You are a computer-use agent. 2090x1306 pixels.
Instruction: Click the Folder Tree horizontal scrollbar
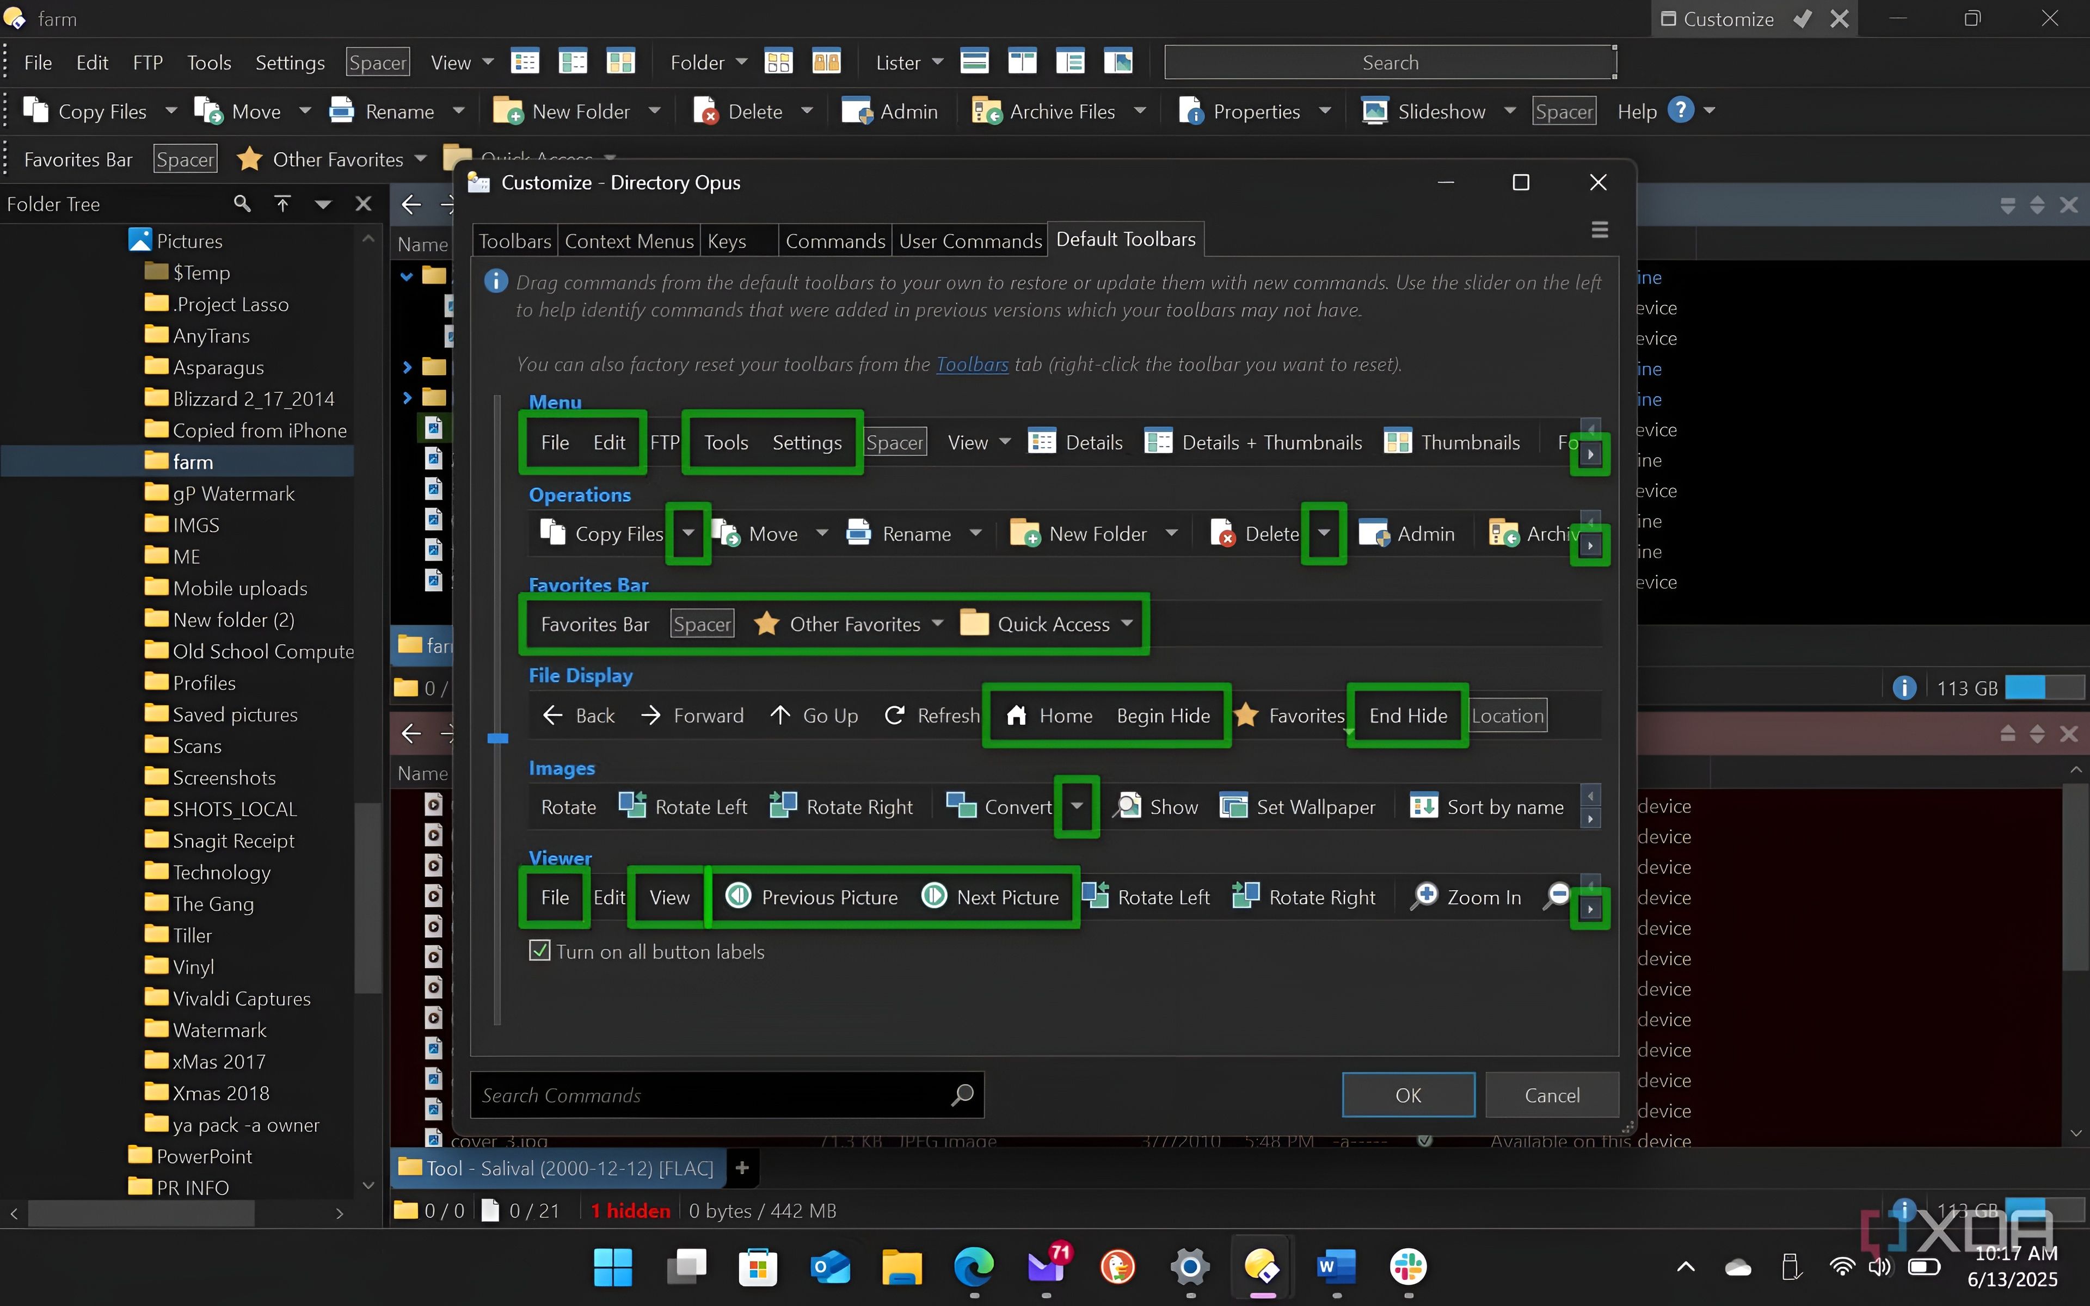(142, 1213)
